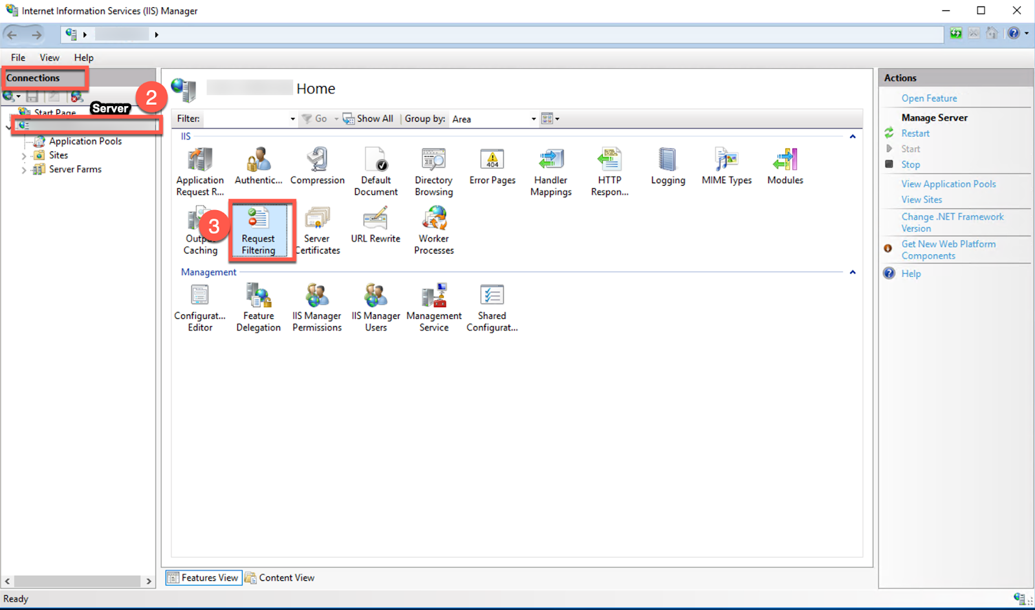This screenshot has height=610, width=1035.
Task: Open the Go button dropdown arrow
Action: [336, 119]
